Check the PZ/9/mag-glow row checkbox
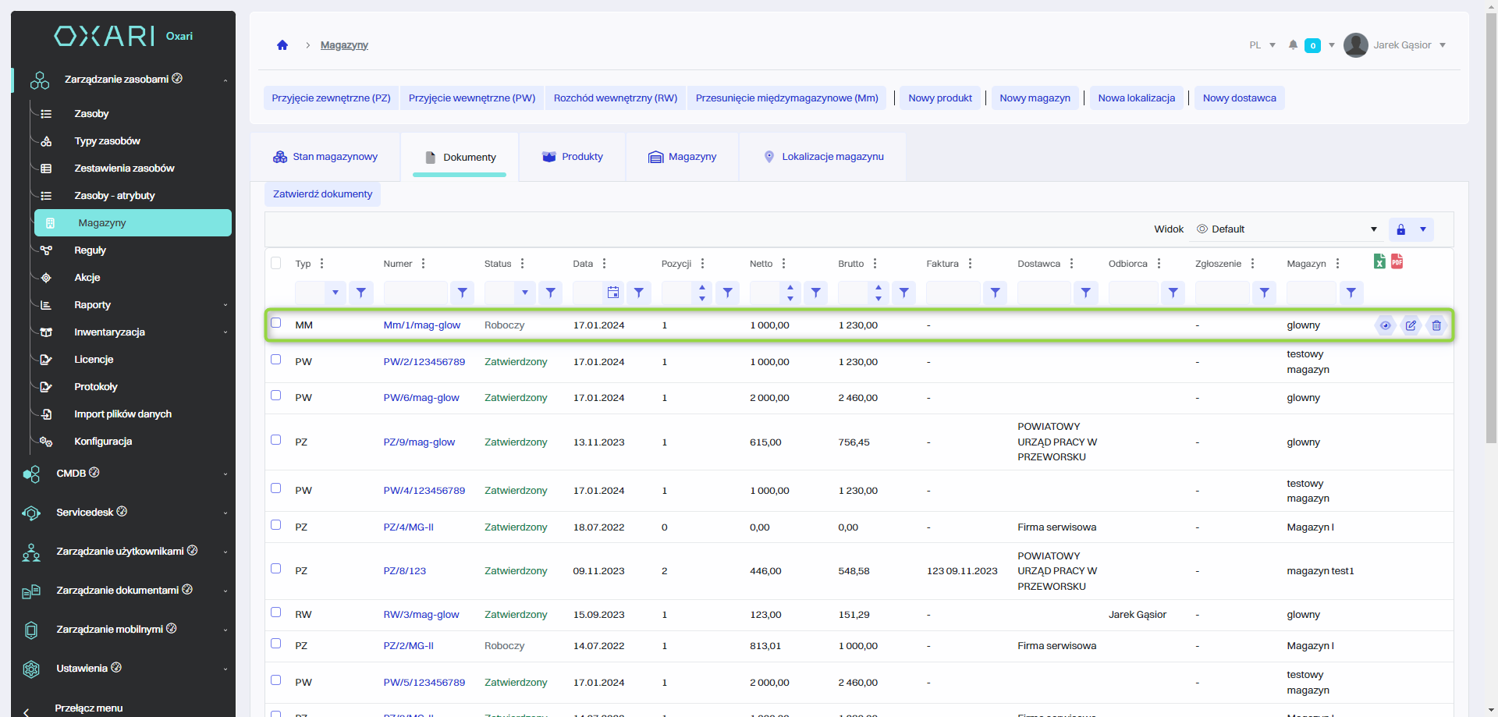 pos(276,440)
